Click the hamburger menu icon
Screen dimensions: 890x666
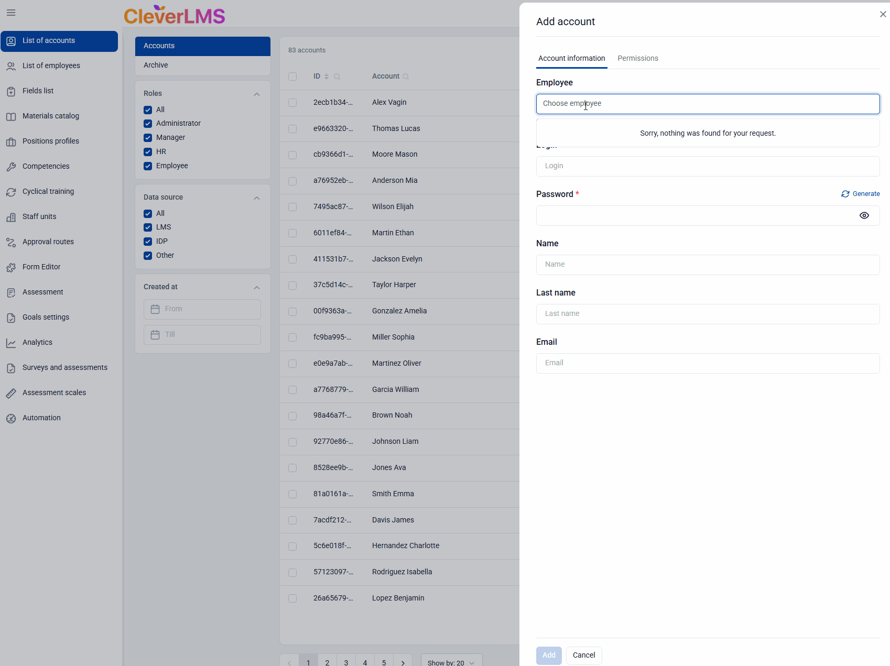[x=11, y=13]
